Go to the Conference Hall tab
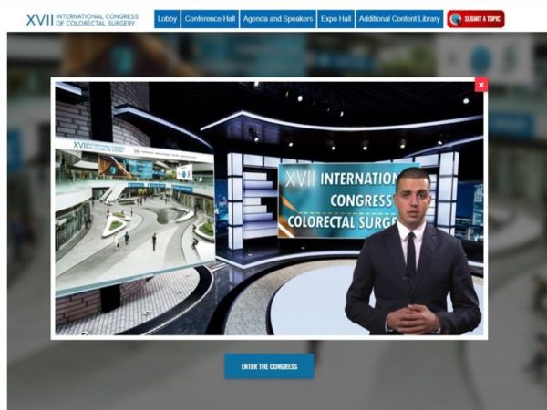The image size is (547, 410). point(210,19)
